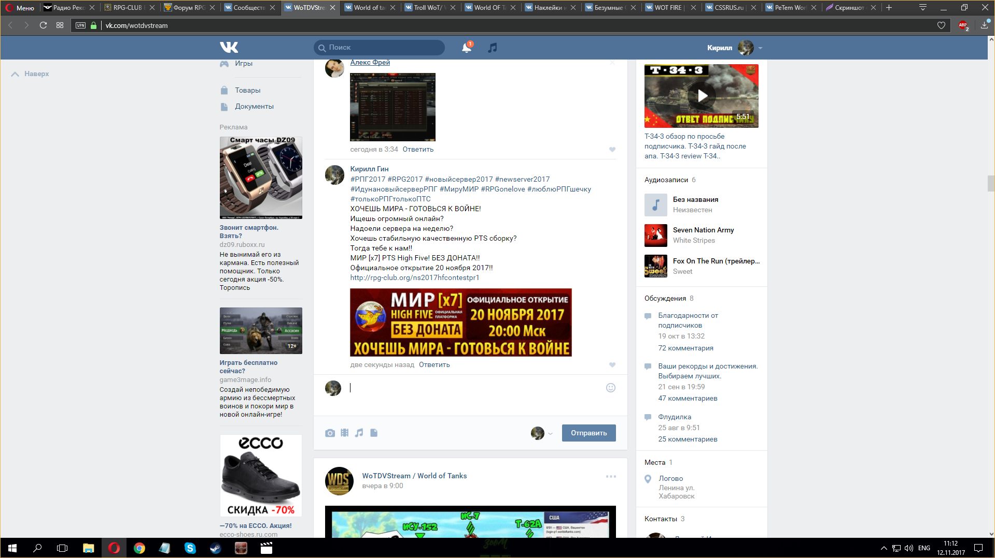Open a new browser tab
995x558 pixels.
click(889, 8)
